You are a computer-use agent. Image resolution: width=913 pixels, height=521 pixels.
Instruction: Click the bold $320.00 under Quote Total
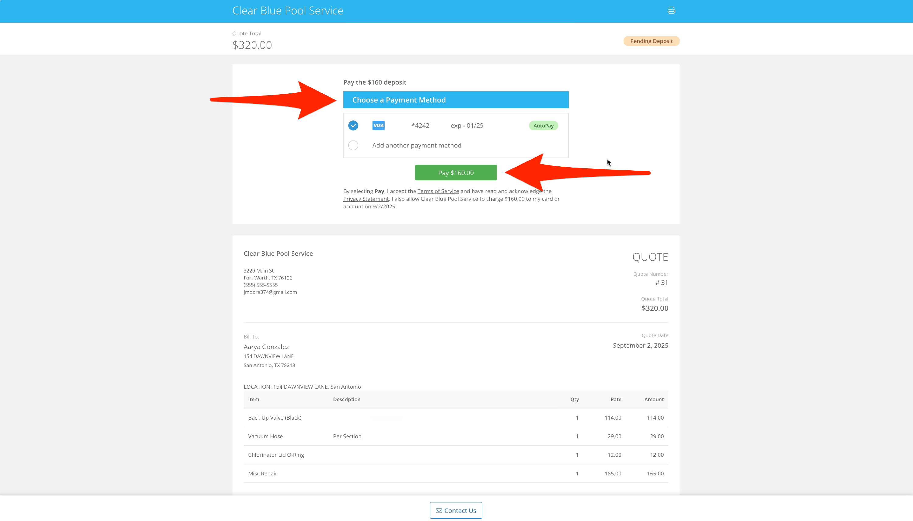coord(655,308)
